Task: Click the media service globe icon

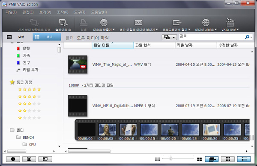Action: point(206,22)
